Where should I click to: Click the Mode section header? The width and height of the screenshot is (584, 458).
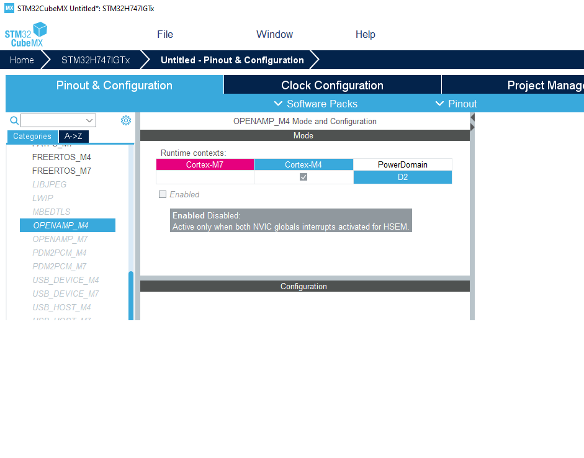[x=305, y=135]
